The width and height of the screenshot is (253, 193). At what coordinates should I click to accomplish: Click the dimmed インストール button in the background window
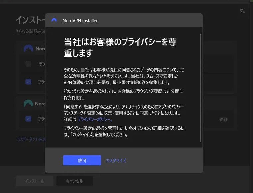34,181
